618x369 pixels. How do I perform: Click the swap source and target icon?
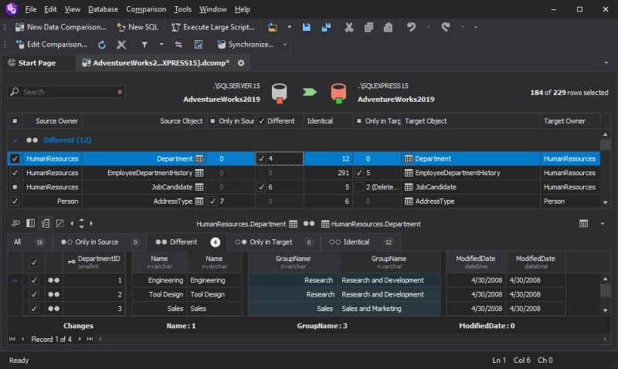(x=178, y=45)
